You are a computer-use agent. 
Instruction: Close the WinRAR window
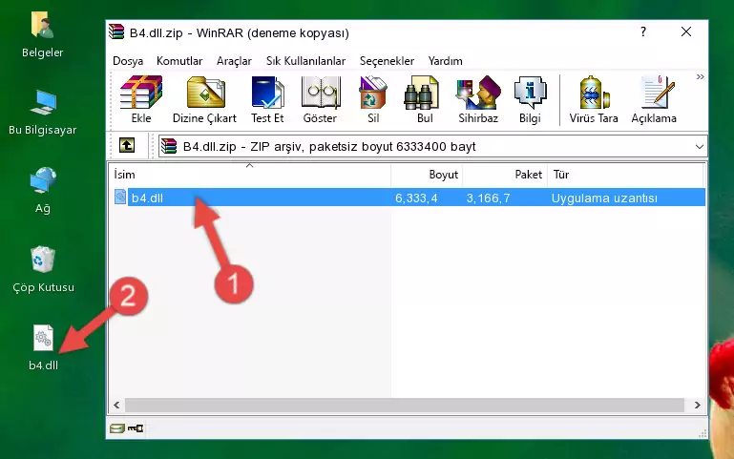(x=686, y=31)
